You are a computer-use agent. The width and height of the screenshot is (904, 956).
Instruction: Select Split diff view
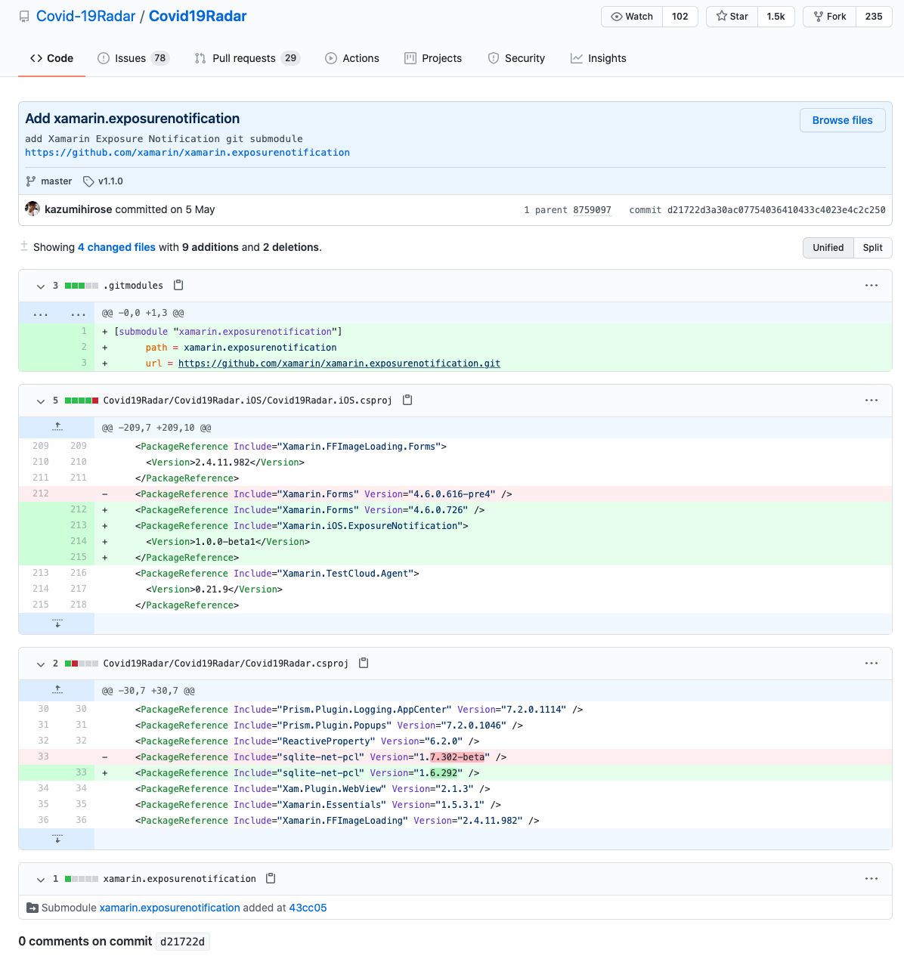pyautogui.click(x=873, y=248)
